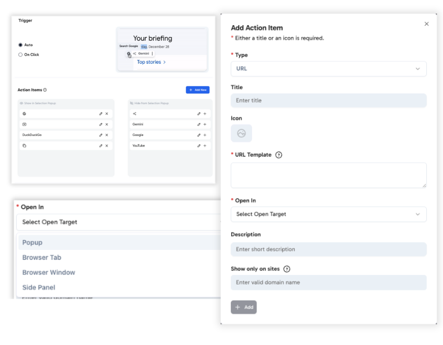
Task: Pick Popup in the open target list
Action: [x=32, y=242]
